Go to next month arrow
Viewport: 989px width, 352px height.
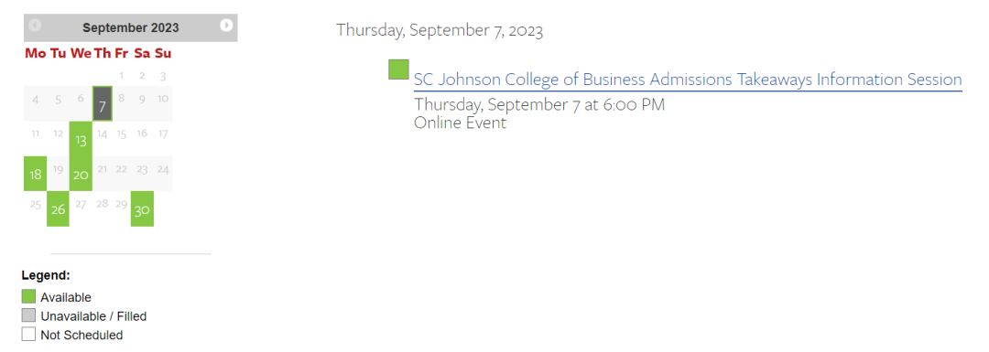click(226, 26)
